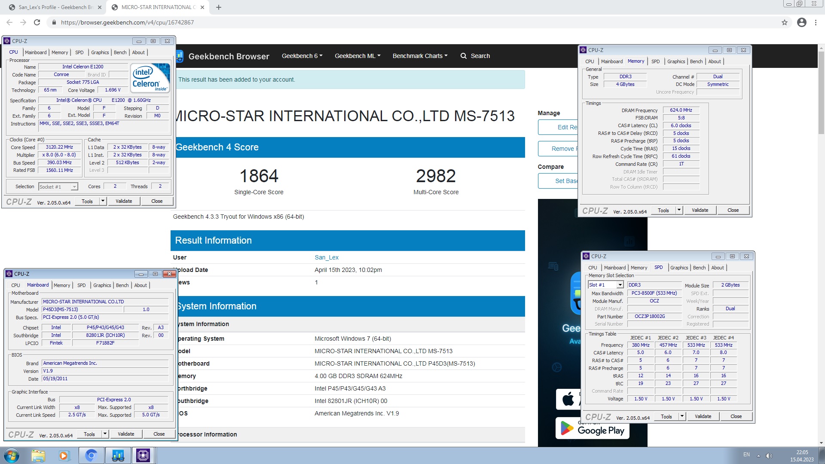Click the browser address bar URL

[x=127, y=22]
